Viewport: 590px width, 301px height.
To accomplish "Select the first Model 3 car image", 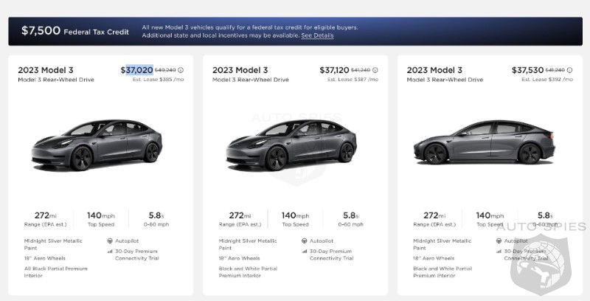I will [101, 144].
